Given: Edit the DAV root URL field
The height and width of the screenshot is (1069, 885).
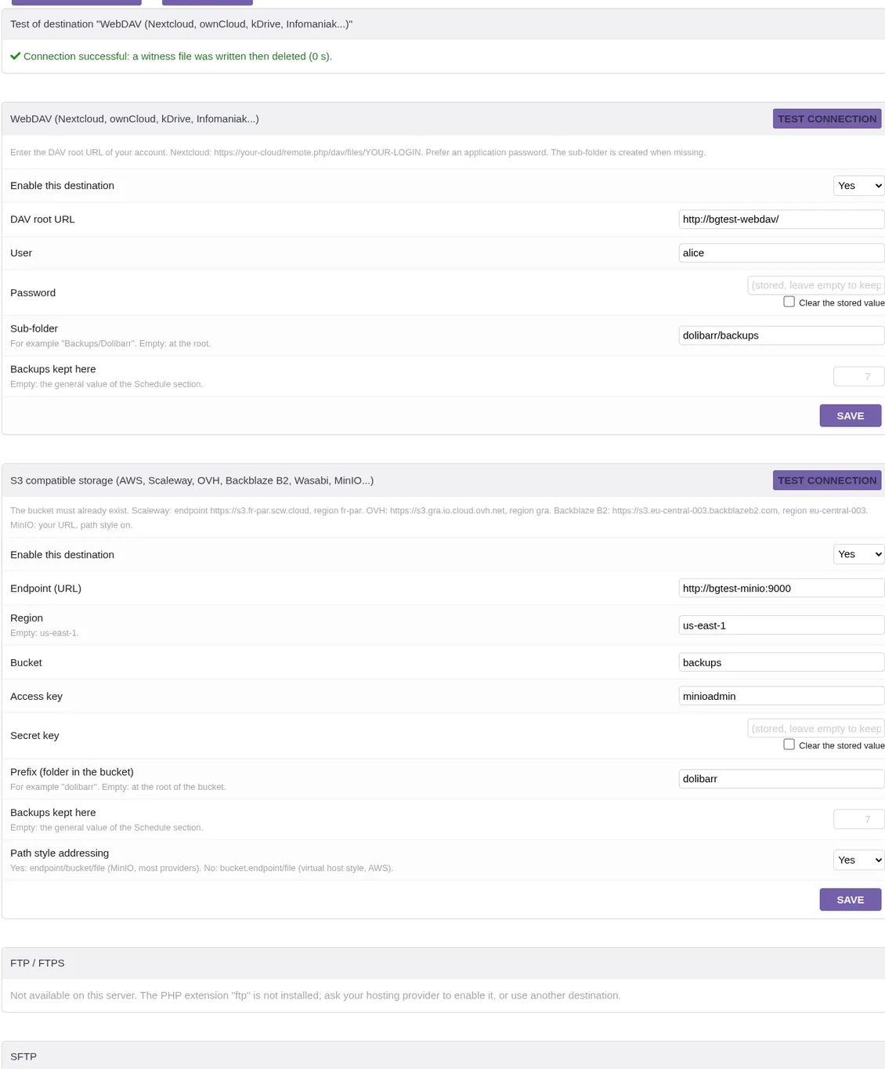Looking at the screenshot, I should pyautogui.click(x=782, y=219).
